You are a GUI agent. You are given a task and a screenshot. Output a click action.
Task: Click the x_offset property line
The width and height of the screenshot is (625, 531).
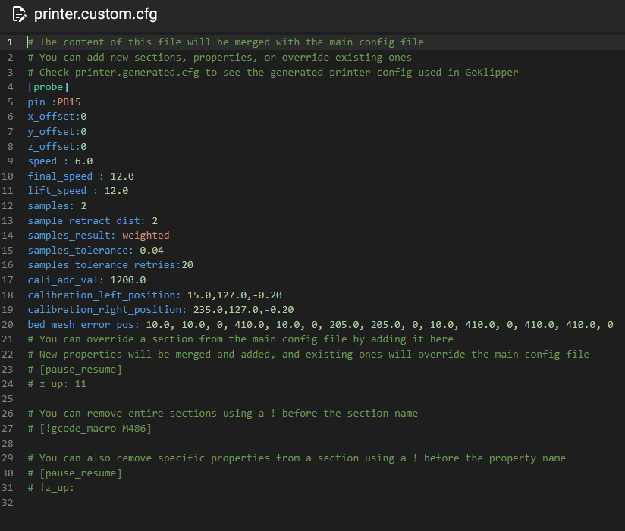(x=57, y=117)
